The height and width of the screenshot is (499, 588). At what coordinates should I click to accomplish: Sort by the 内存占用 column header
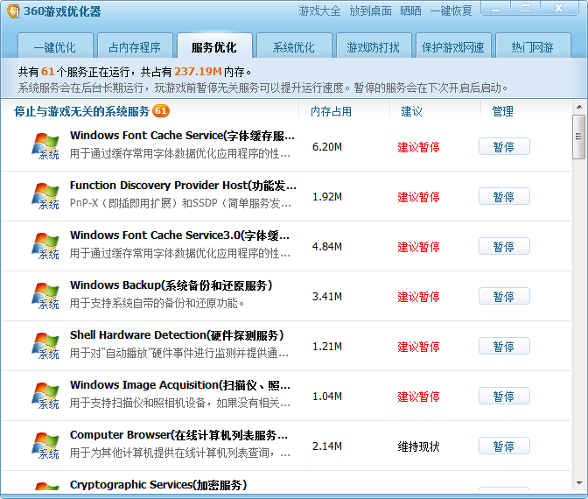(332, 111)
